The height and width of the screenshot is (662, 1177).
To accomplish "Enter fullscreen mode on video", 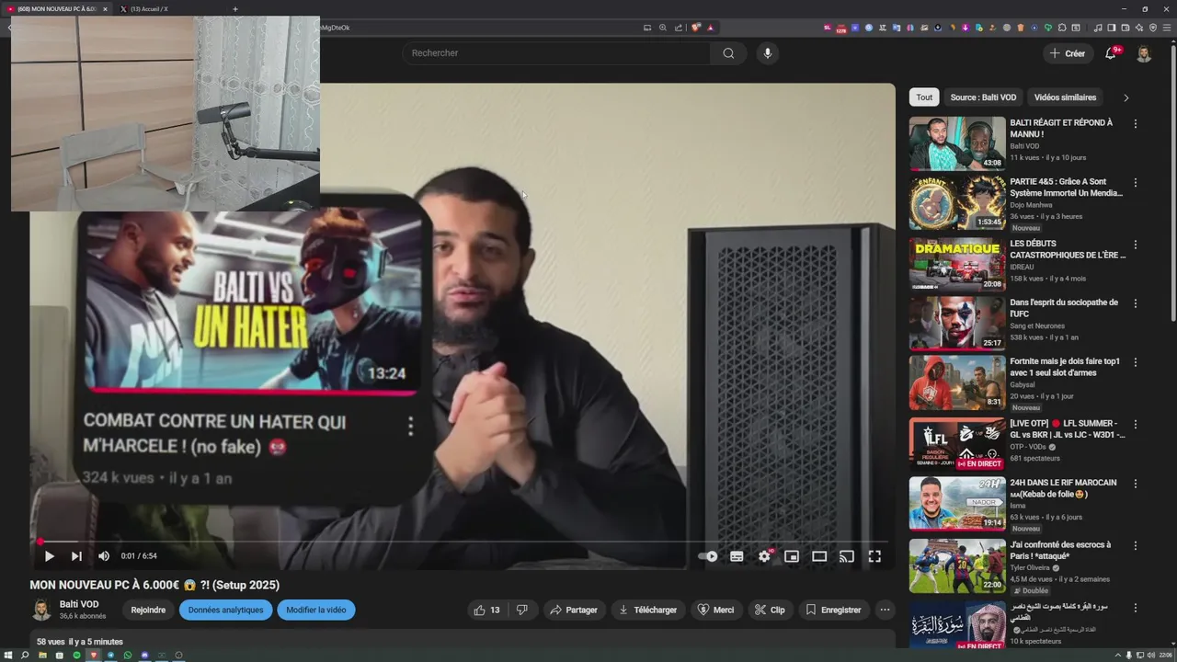I will pos(874,556).
